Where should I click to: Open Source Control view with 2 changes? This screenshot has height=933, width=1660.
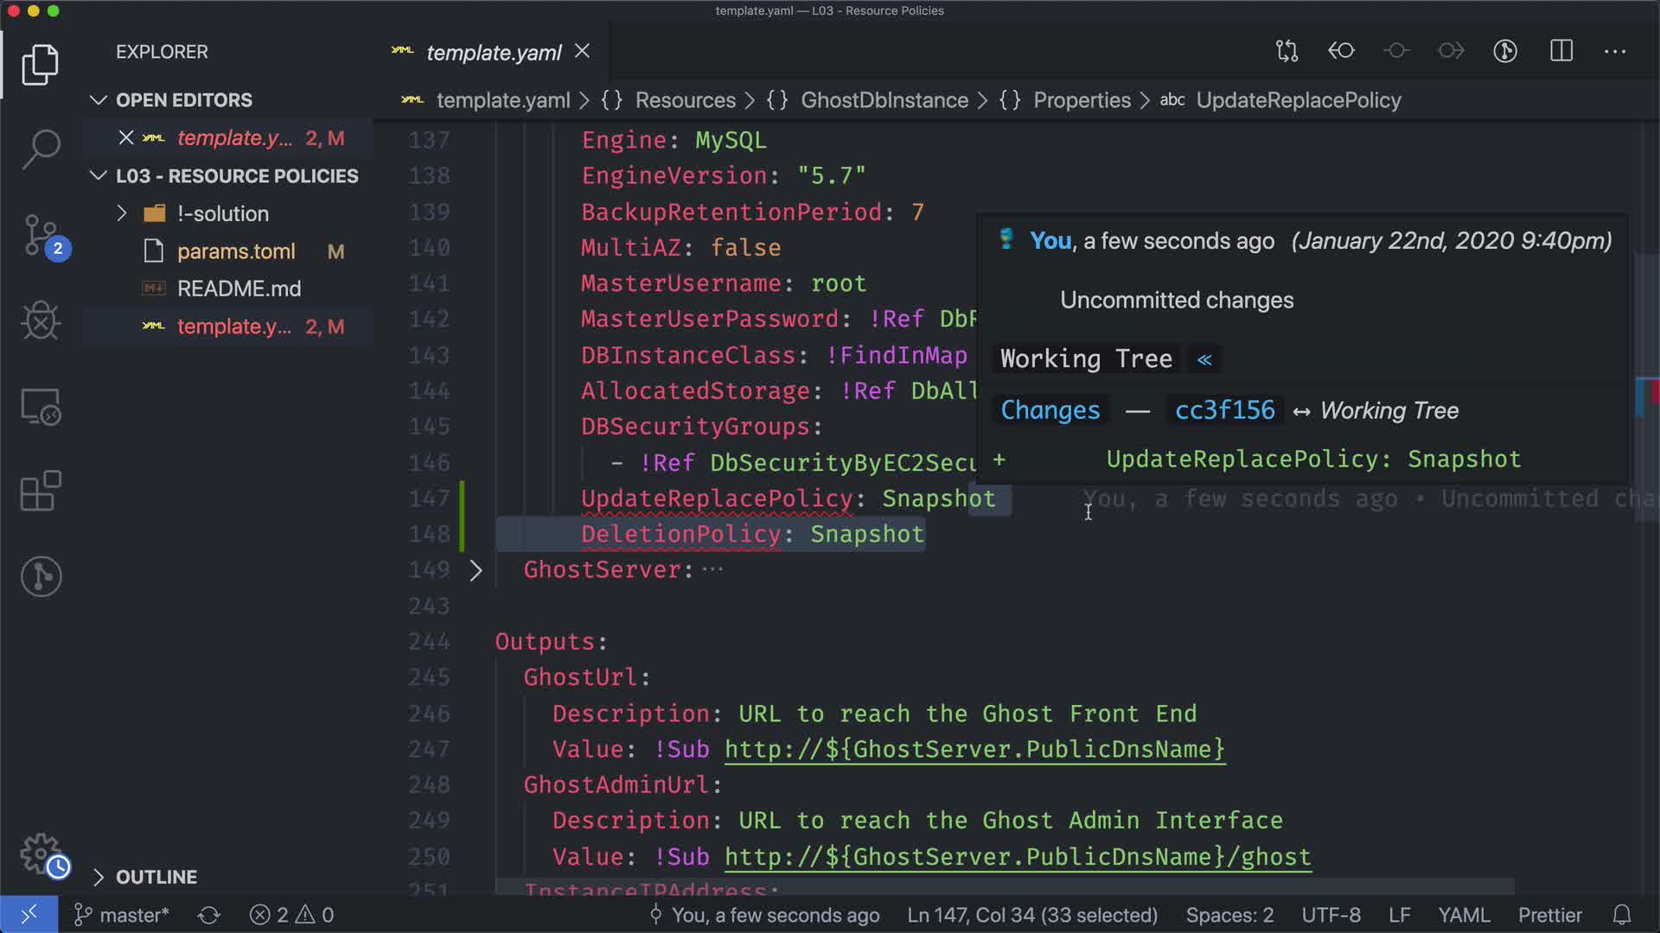(x=41, y=235)
